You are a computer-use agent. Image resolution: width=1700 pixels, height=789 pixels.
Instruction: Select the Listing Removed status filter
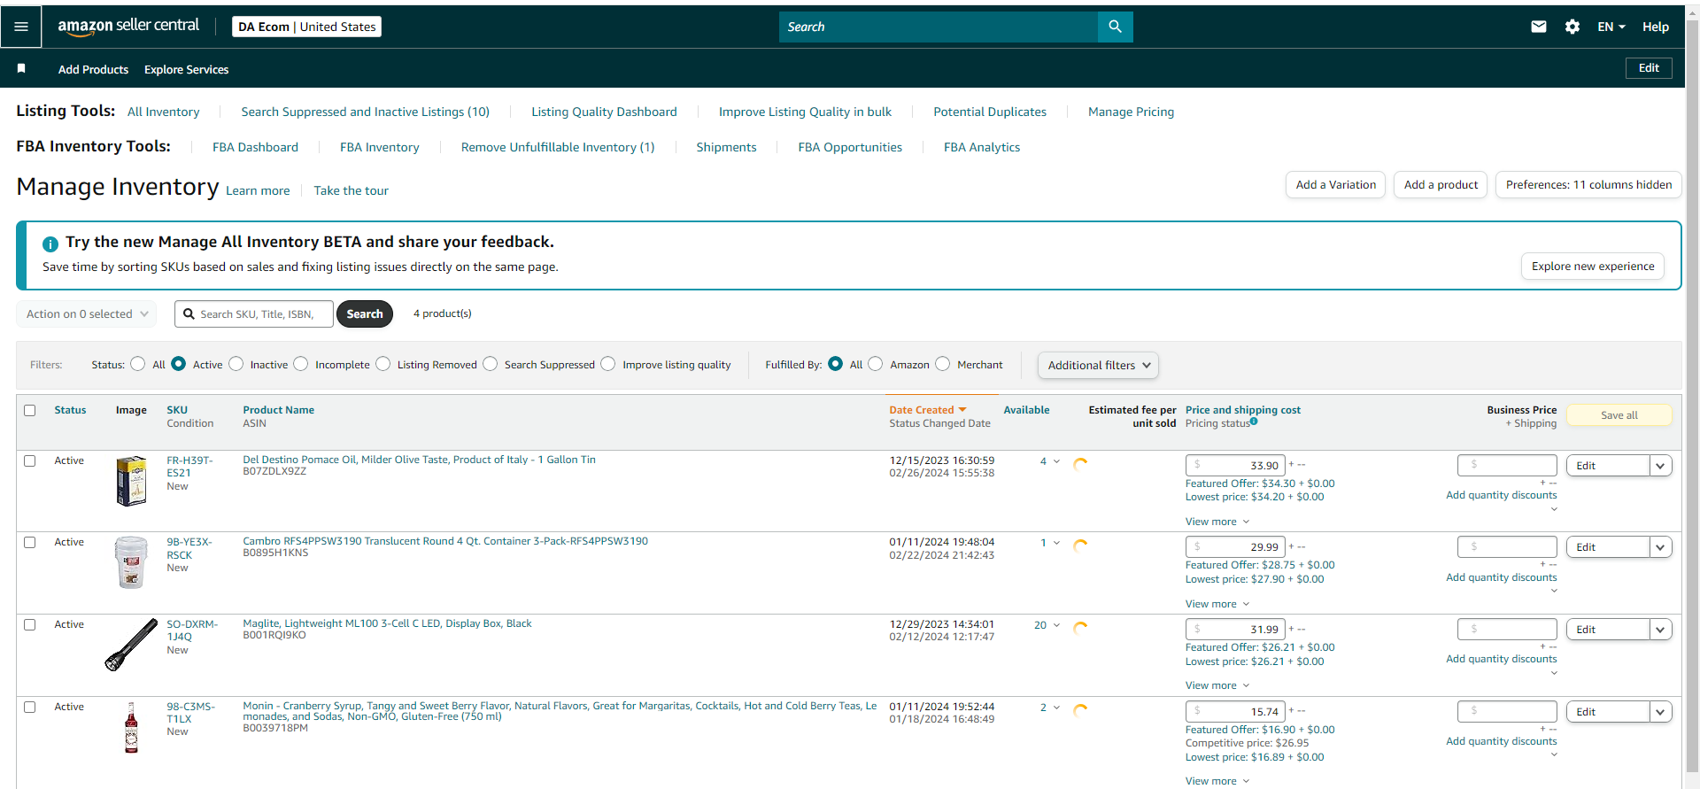pos(383,364)
